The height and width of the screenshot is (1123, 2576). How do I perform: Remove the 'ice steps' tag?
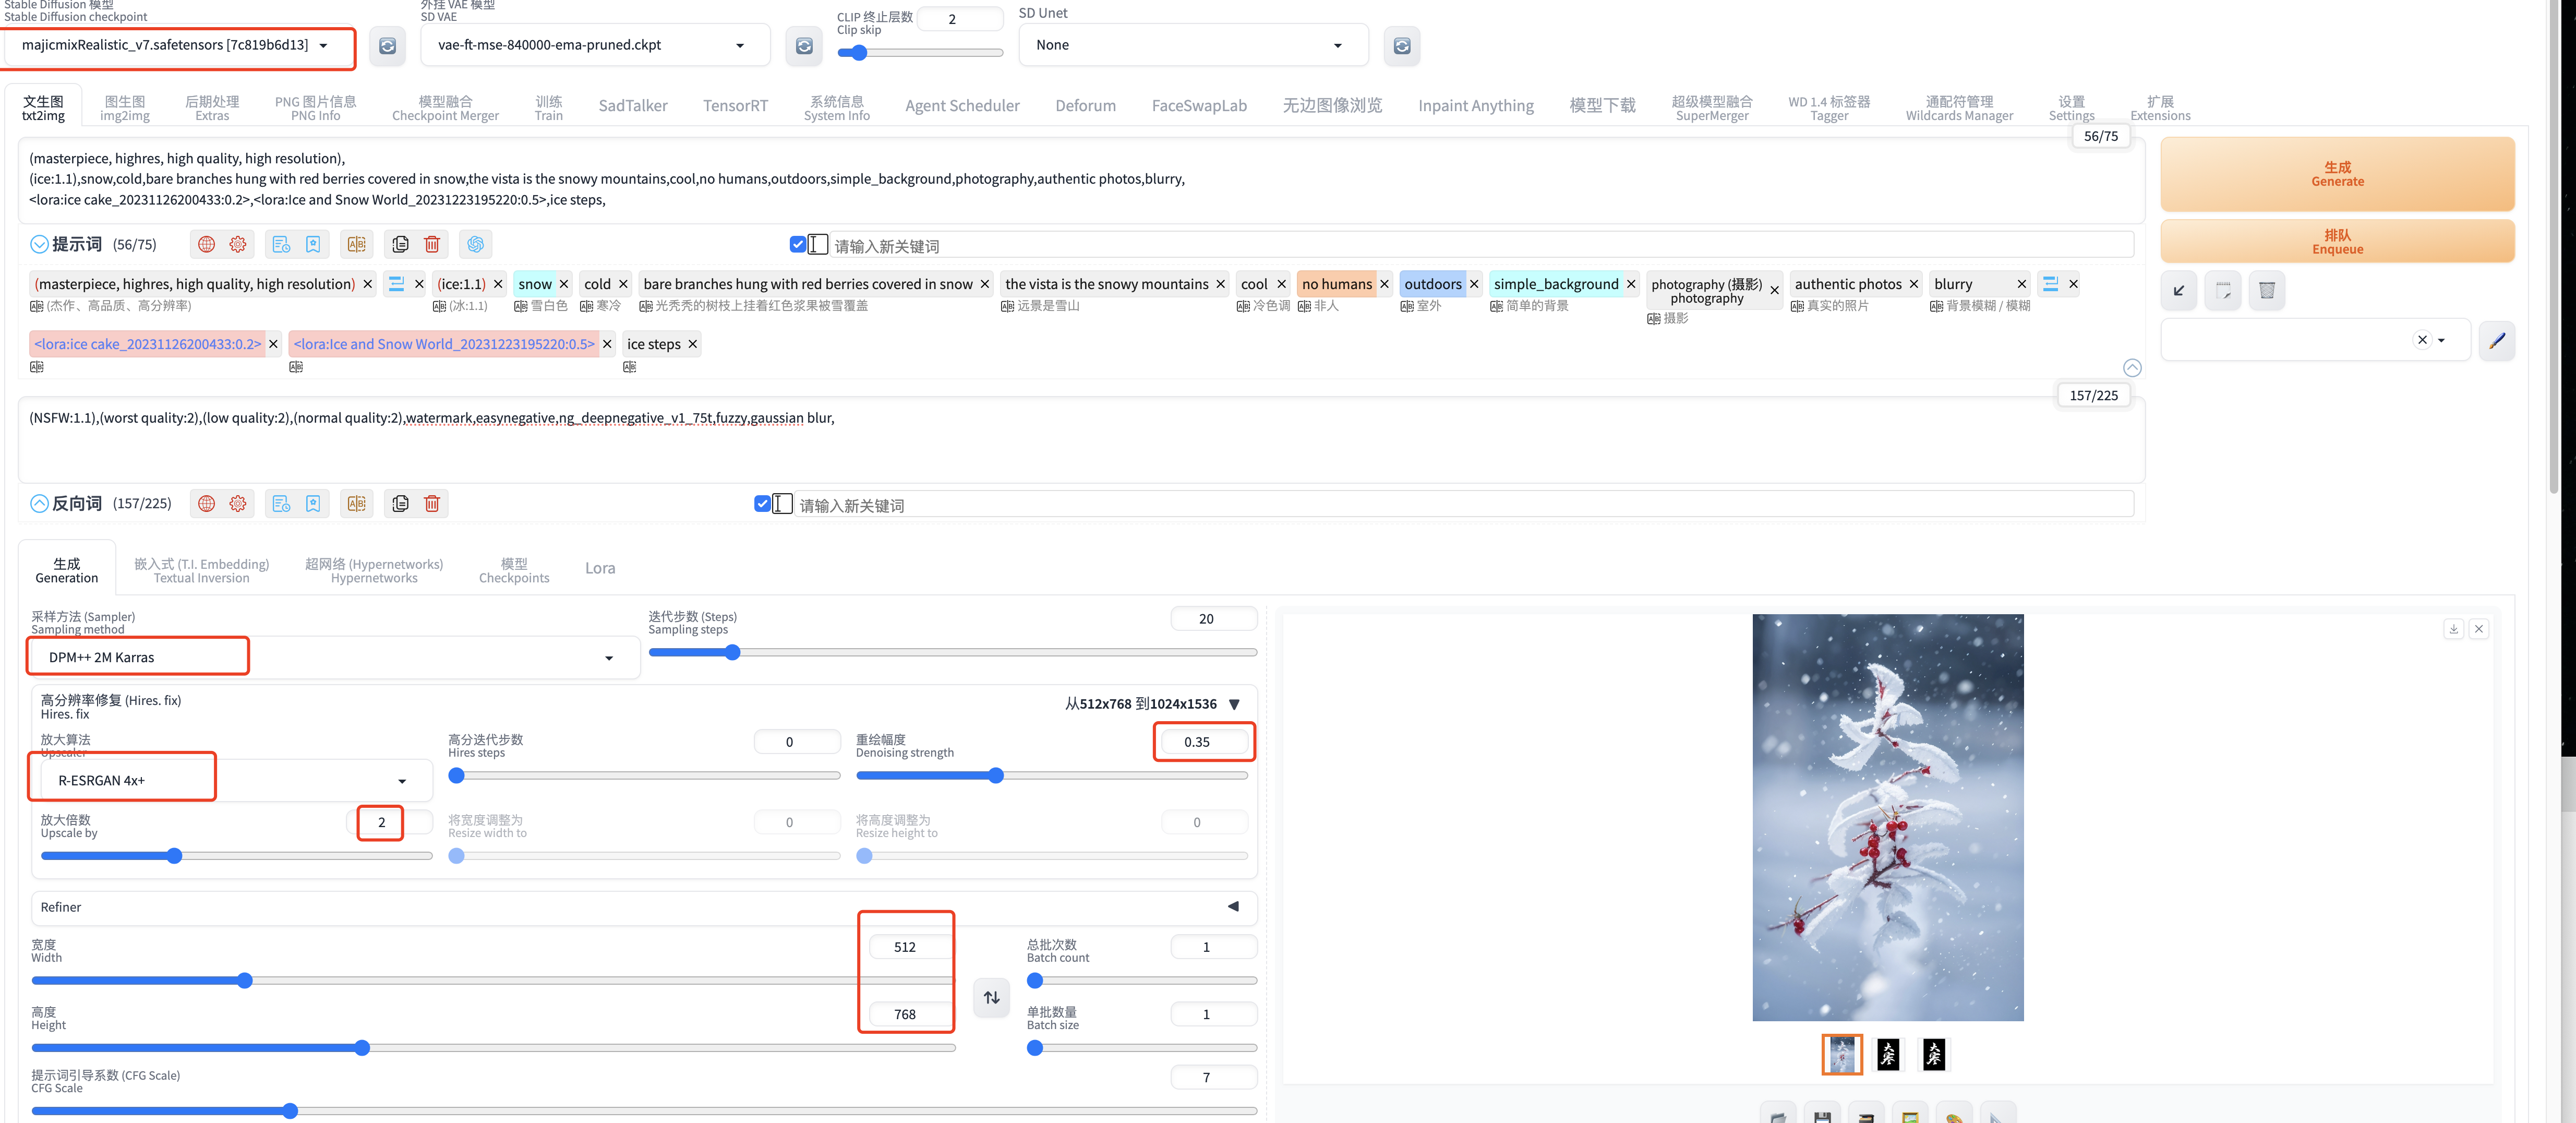(x=692, y=344)
